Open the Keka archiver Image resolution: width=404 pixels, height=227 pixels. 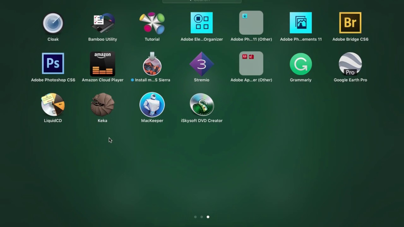point(103,105)
